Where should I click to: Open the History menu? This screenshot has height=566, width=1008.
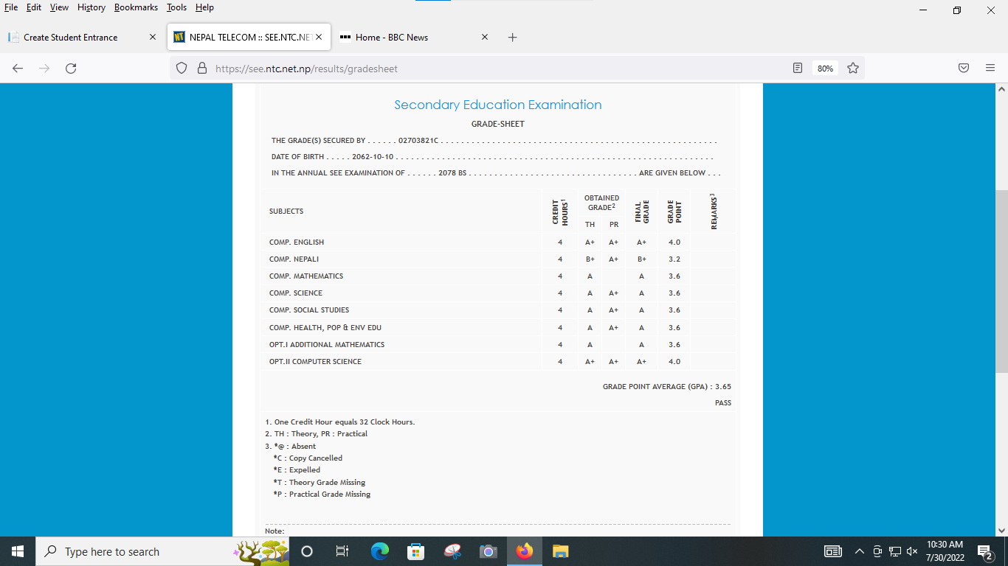[91, 7]
